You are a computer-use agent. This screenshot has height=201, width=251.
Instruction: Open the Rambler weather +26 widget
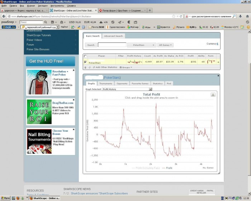coord(104,22)
